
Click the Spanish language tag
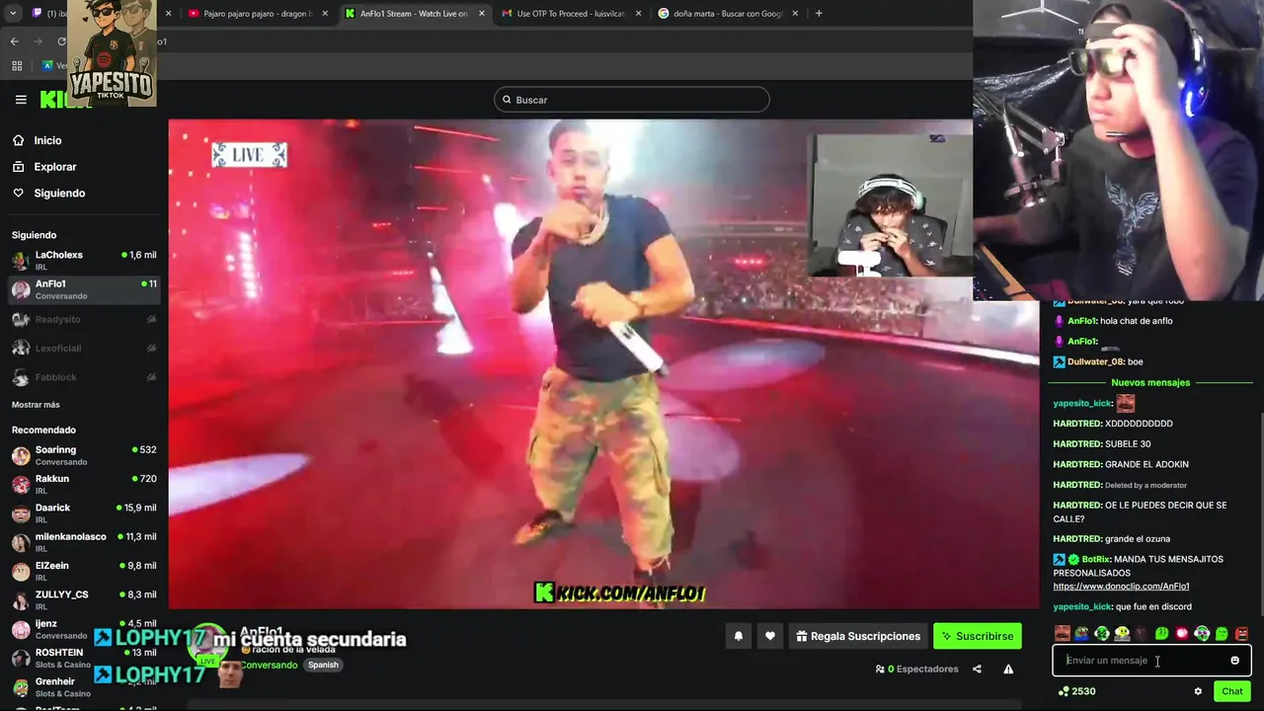323,666
